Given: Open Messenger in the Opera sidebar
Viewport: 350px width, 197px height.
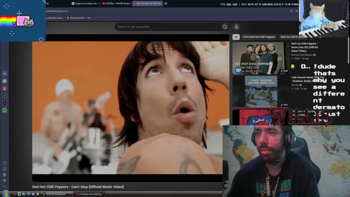Looking at the screenshot, I should pyautogui.click(x=4, y=74).
